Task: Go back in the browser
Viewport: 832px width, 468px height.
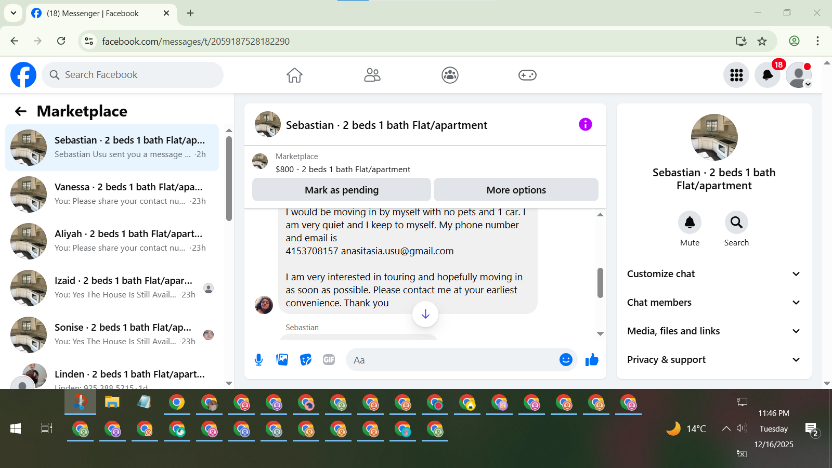Action: [15, 41]
